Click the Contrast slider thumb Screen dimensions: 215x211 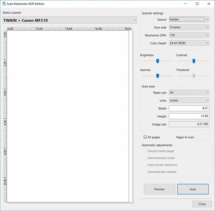coord(194,61)
